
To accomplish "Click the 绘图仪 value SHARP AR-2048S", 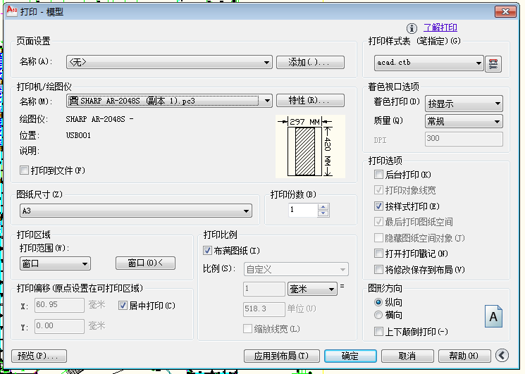I will (99, 119).
